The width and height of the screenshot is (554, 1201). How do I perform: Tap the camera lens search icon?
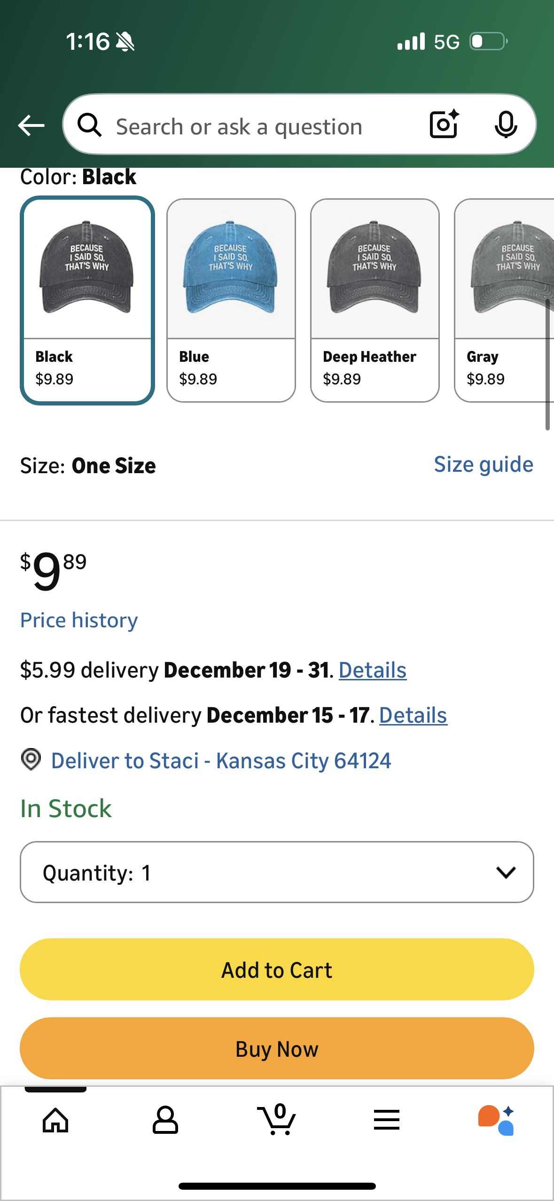point(444,125)
